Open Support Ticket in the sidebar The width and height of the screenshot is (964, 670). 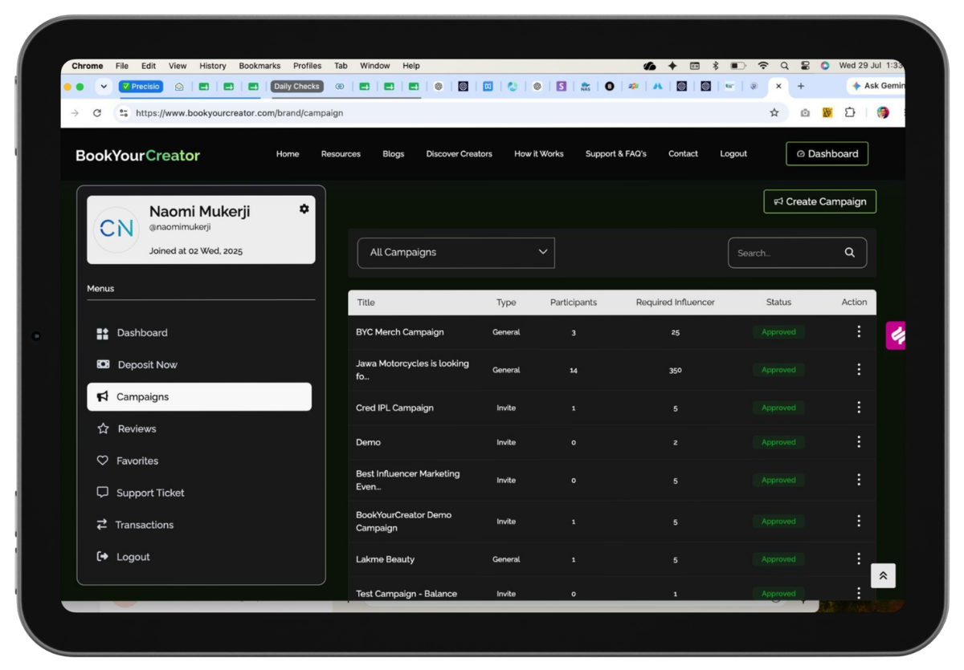click(x=140, y=493)
